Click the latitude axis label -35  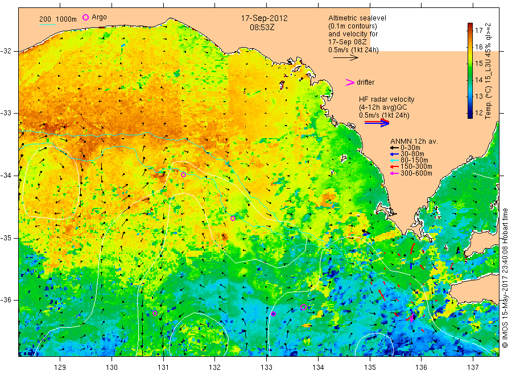pyautogui.click(x=6, y=238)
